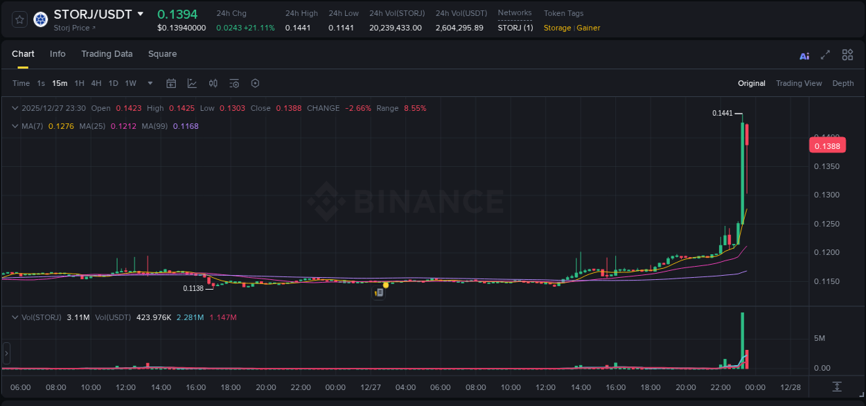Collapse the Vol(STORJ) indicator row
This screenshot has height=406, width=866.
(15, 317)
